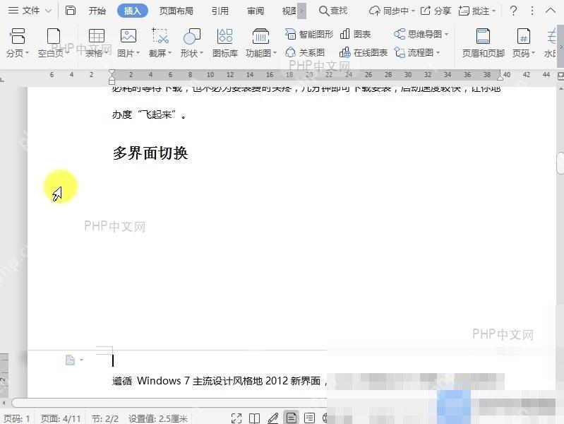Open the help question mark icon
The height and width of the screenshot is (424, 564).
514,11
